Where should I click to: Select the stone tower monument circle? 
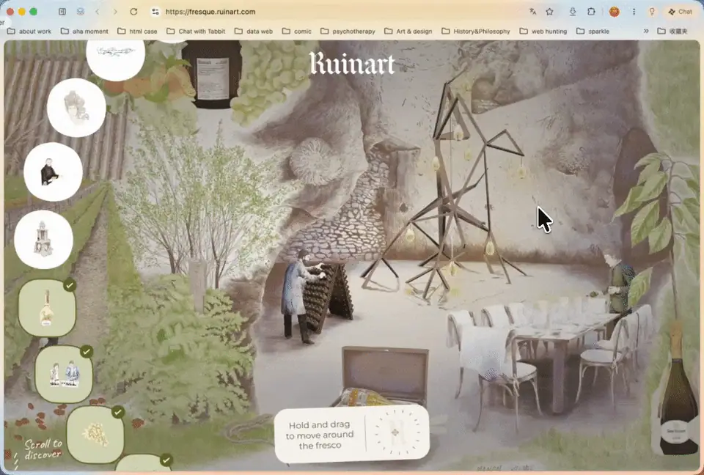pyautogui.click(x=43, y=239)
